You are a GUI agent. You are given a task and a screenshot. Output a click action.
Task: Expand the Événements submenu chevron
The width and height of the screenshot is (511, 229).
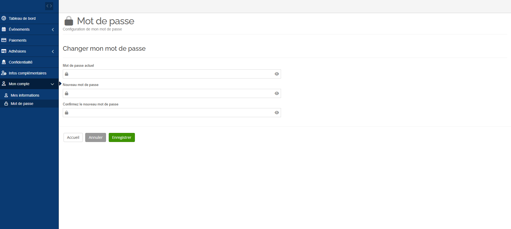pyautogui.click(x=53, y=30)
